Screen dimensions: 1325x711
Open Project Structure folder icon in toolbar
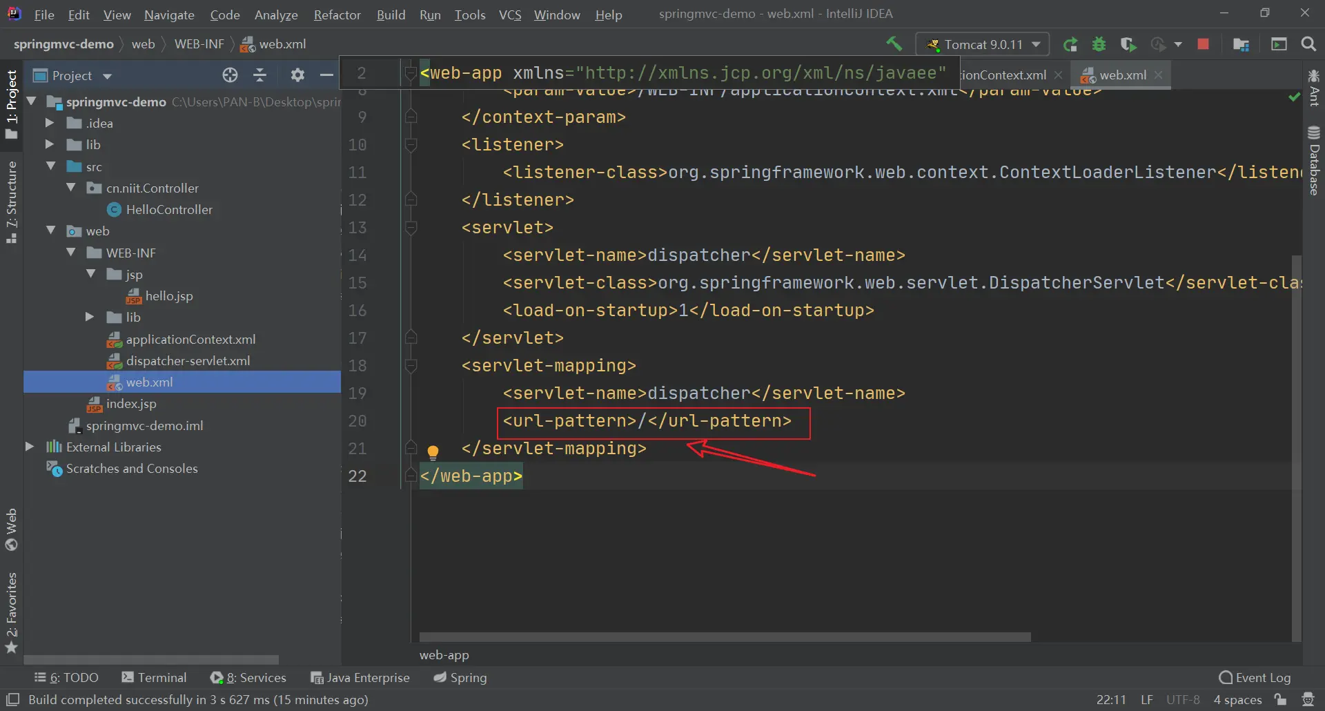(1241, 44)
